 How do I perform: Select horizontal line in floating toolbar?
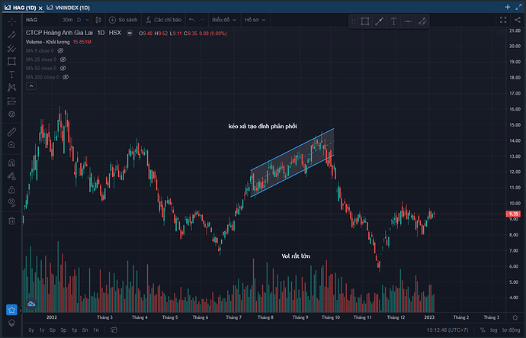click(408, 21)
